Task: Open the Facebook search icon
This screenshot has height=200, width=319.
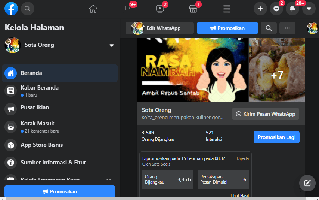Action: (28, 8)
